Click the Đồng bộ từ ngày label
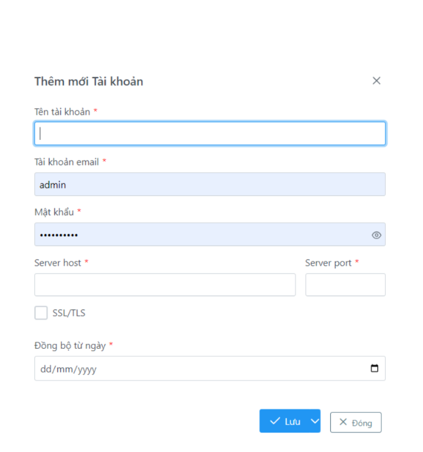423x452 pixels. [x=70, y=346]
